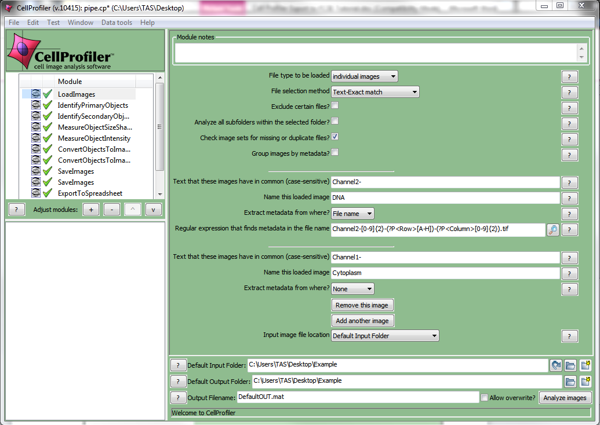Image resolution: width=600 pixels, height=425 pixels.
Task: Move the module down with the v button
Action: tap(153, 210)
